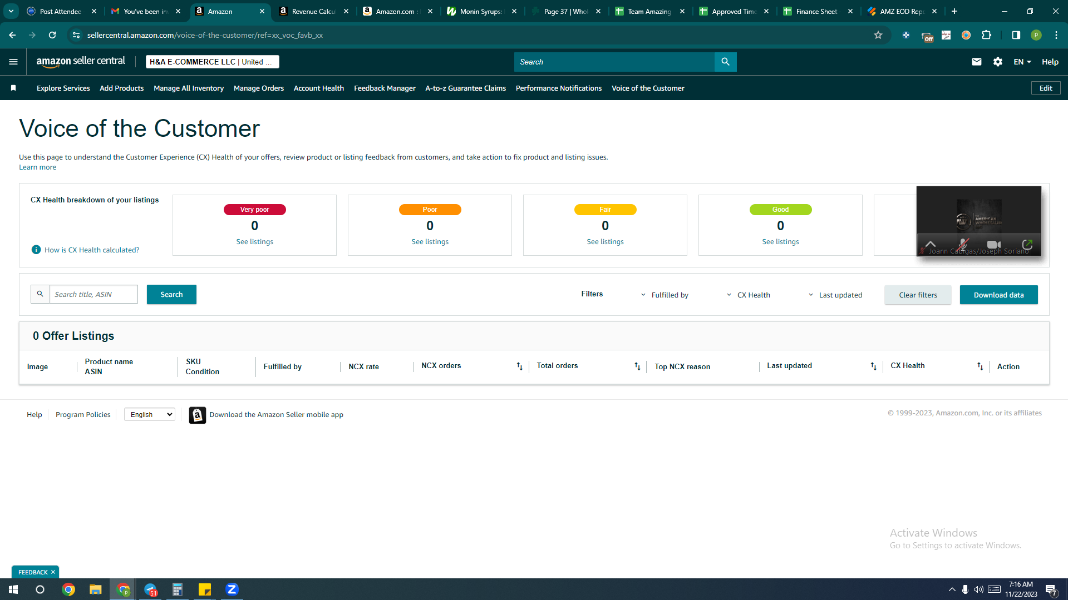Viewport: 1068px width, 600px height.
Task: Unmute microphone in Zoom mini window
Action: click(x=963, y=244)
